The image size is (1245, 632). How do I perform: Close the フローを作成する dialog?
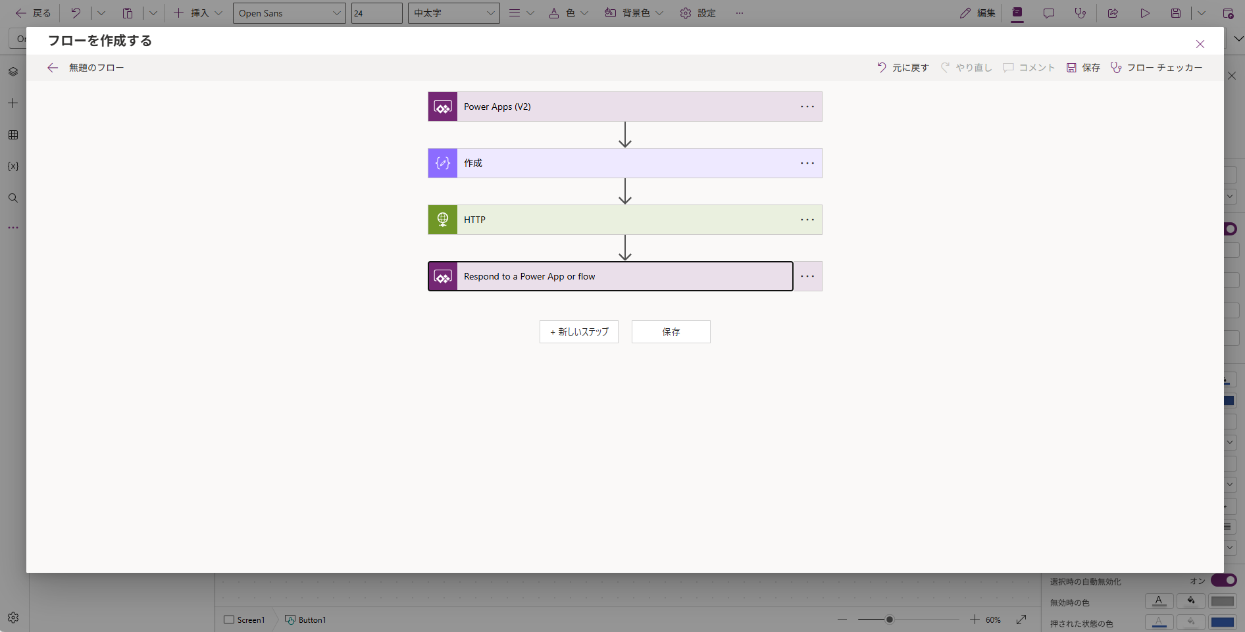click(x=1200, y=44)
